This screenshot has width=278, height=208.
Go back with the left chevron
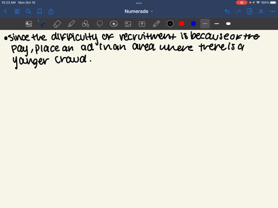pyautogui.click(x=5, y=12)
